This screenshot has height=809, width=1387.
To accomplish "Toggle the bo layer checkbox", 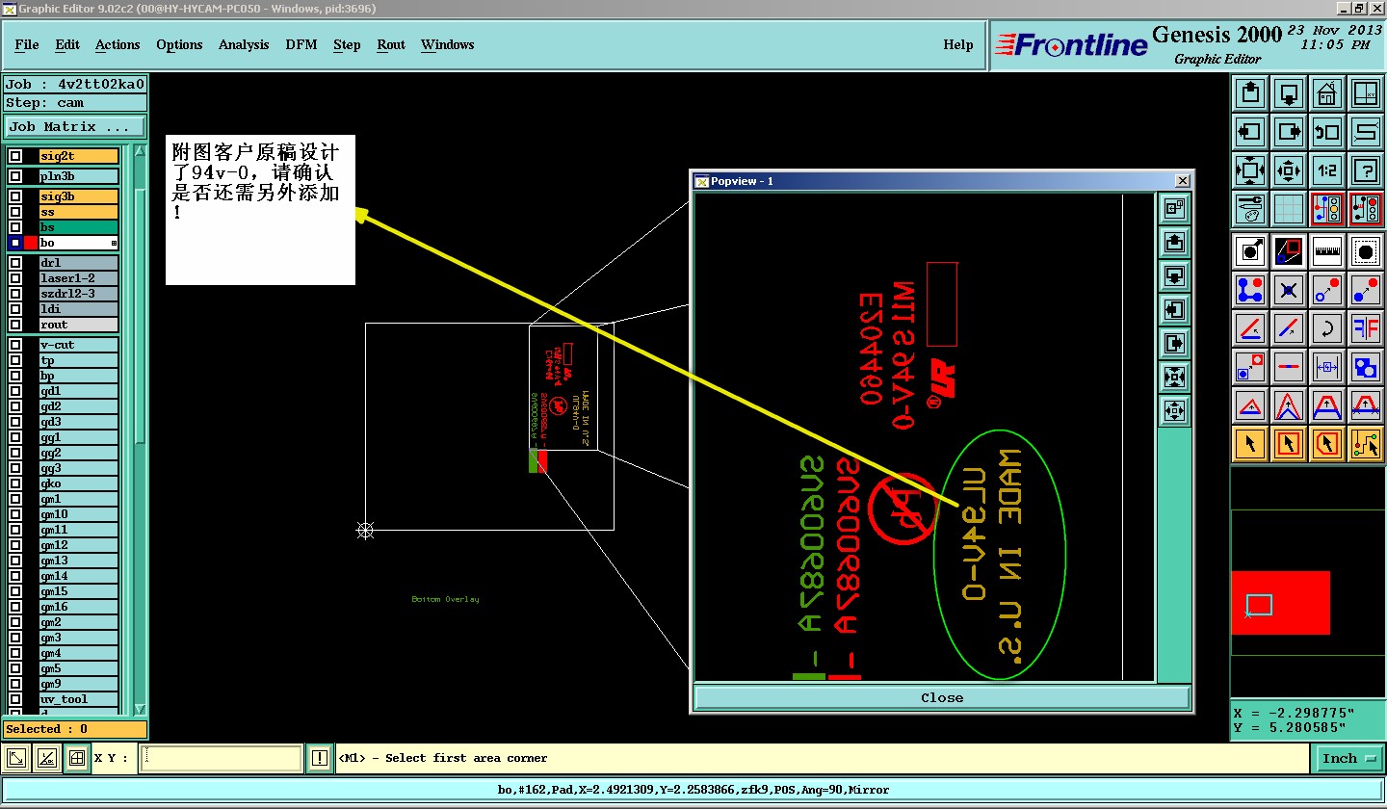I will tap(15, 243).
